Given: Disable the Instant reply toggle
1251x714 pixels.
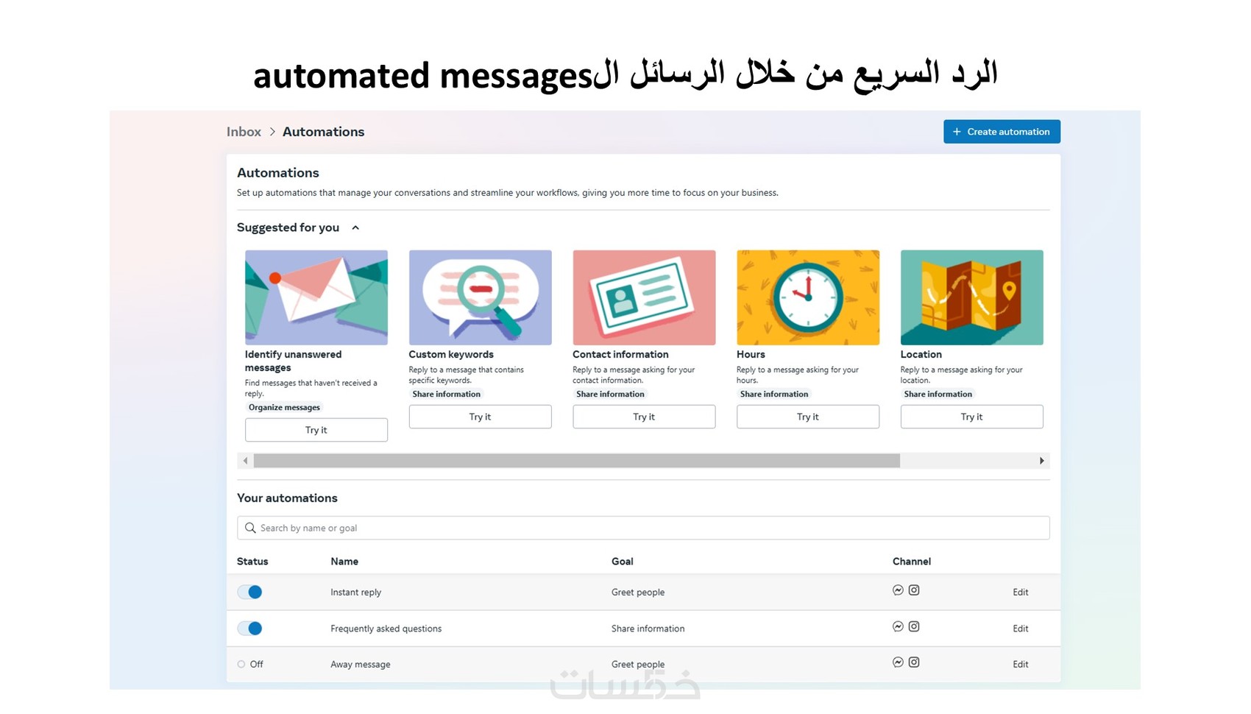Looking at the screenshot, I should point(250,592).
